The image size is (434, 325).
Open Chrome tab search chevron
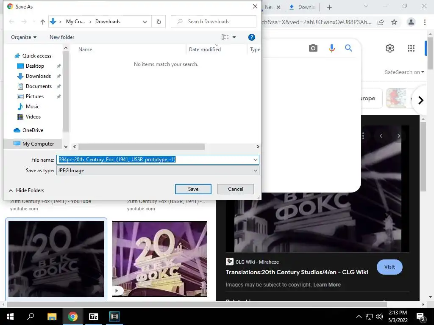point(366,6)
